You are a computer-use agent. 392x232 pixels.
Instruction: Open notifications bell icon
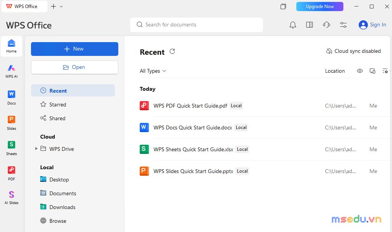pos(293,25)
